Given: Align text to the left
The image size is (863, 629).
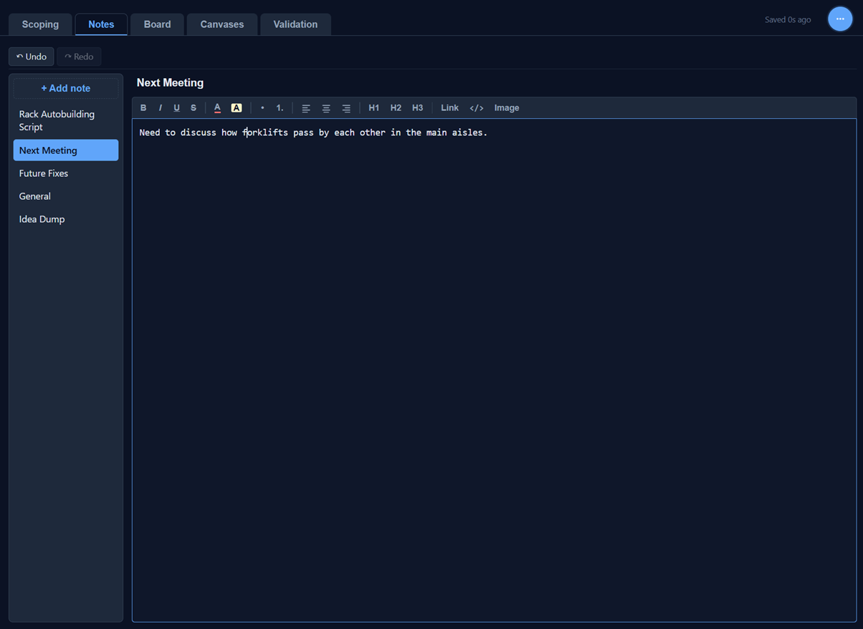Looking at the screenshot, I should (306, 108).
